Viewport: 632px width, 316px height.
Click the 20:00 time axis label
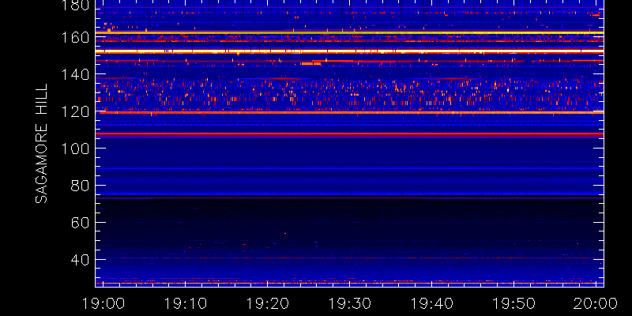click(x=596, y=303)
